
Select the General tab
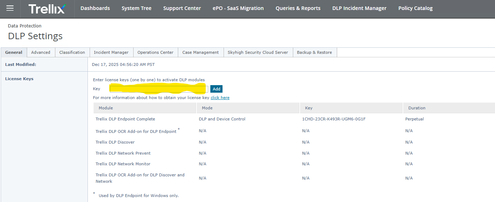14,52
